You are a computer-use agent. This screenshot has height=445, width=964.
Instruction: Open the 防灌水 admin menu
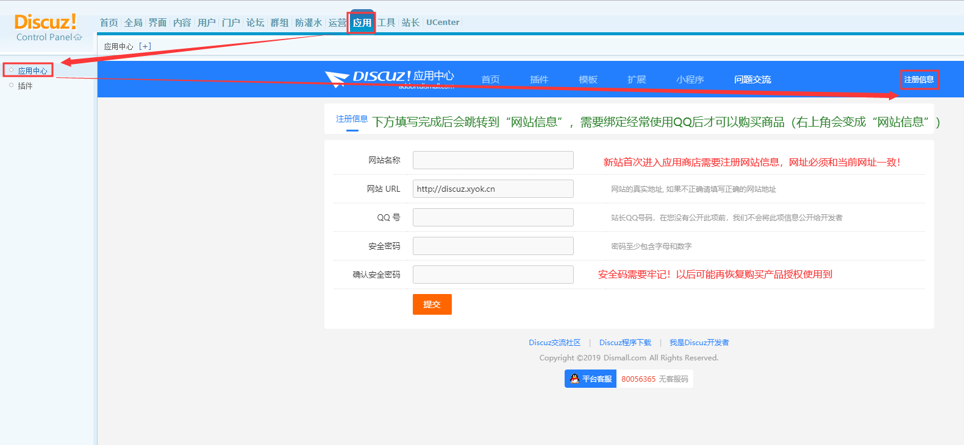coord(308,23)
